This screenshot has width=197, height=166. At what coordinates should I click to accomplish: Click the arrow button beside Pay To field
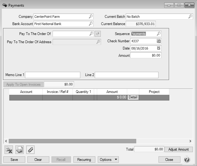[x=98, y=34]
